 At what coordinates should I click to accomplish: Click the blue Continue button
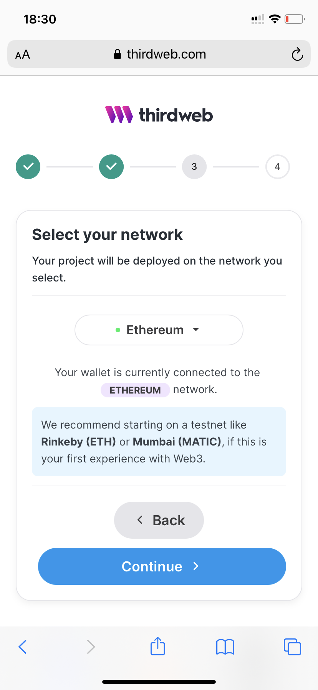162,566
